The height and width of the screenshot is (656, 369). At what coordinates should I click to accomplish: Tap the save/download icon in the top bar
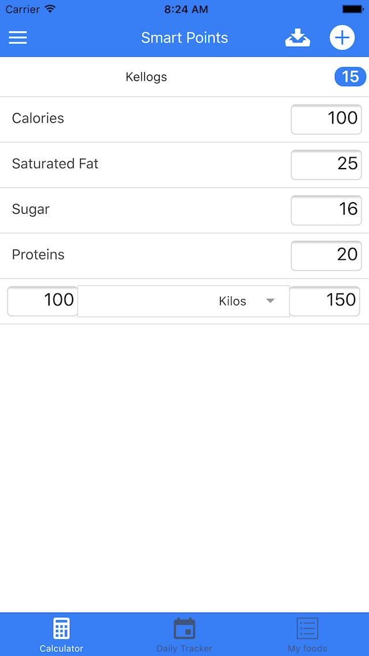[x=298, y=37]
